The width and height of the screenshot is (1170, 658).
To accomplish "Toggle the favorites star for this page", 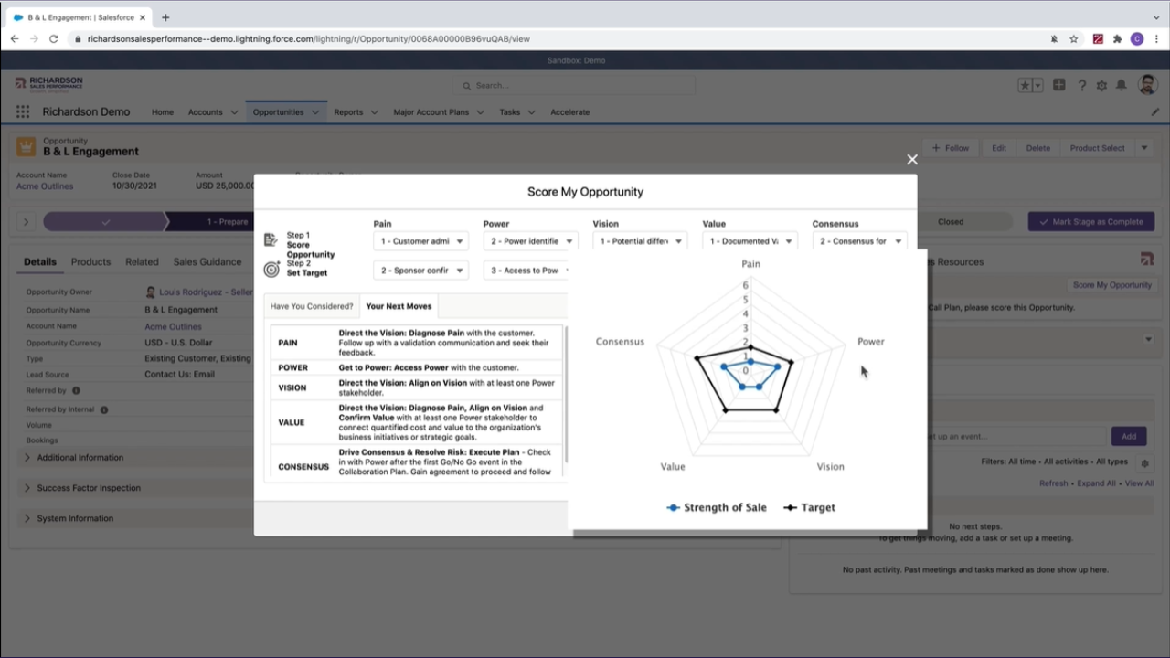I will pos(1024,84).
